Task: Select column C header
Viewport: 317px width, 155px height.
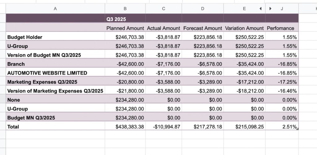Action: (163, 9)
